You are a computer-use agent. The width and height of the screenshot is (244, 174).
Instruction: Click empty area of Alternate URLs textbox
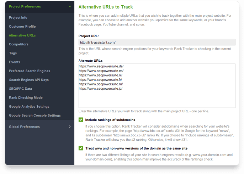tap(157, 99)
